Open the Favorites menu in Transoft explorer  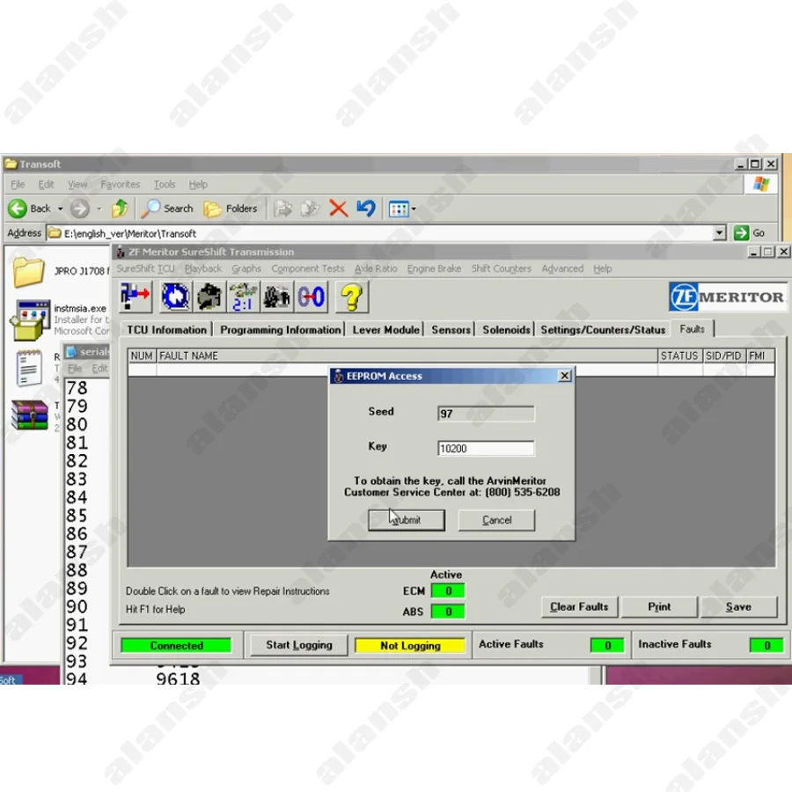click(121, 185)
